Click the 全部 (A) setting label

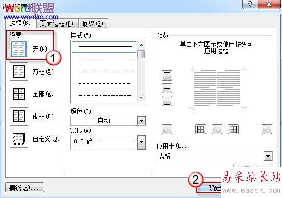(x=43, y=94)
